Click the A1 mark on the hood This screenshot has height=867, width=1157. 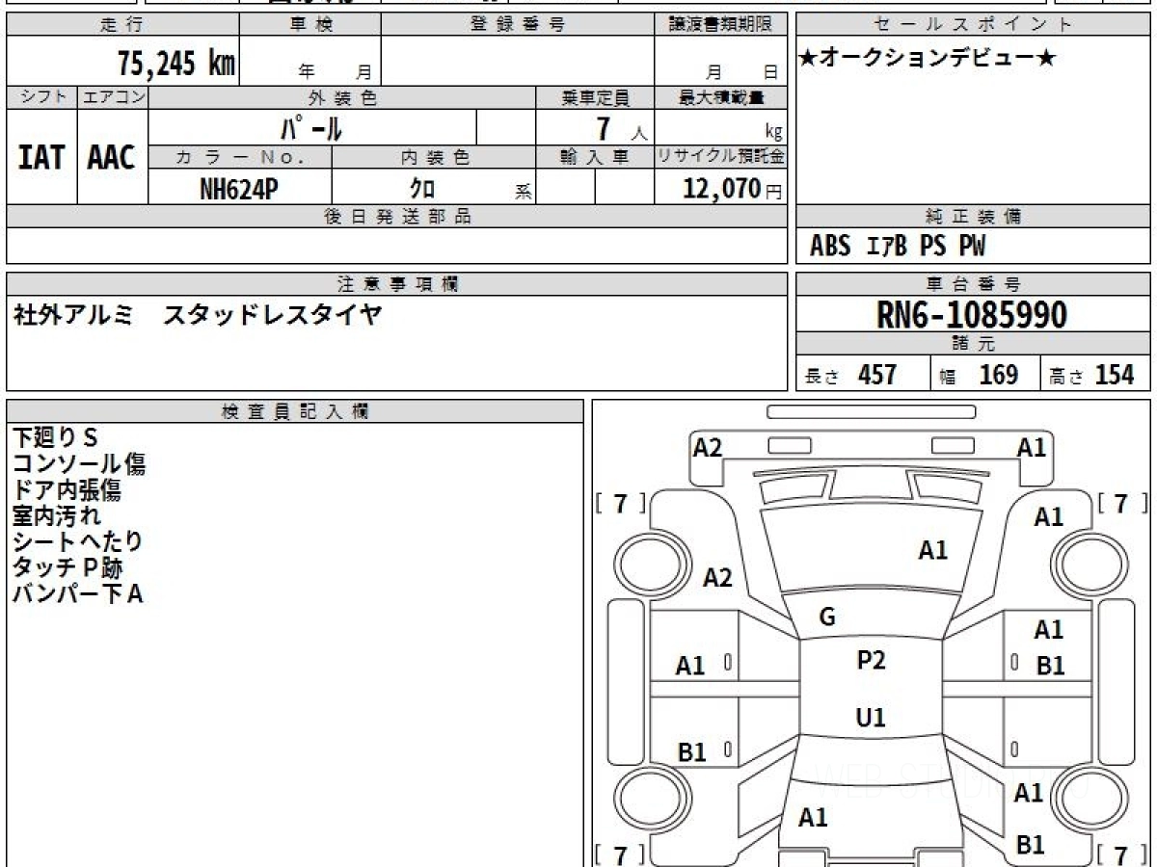[x=932, y=550]
